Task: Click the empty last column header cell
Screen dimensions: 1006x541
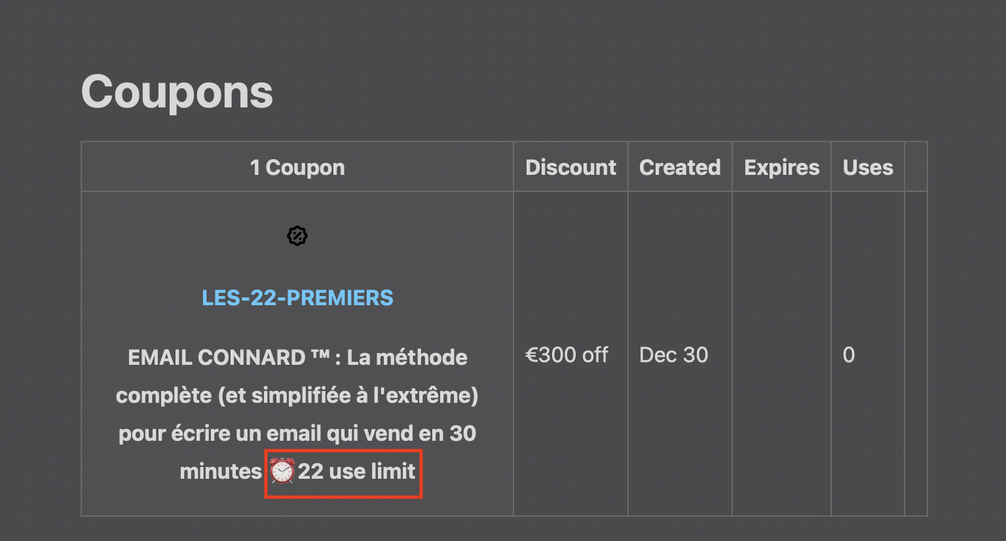Action: tap(916, 167)
